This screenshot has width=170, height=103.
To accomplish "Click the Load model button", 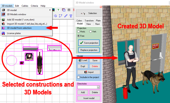I will (x=83, y=60).
